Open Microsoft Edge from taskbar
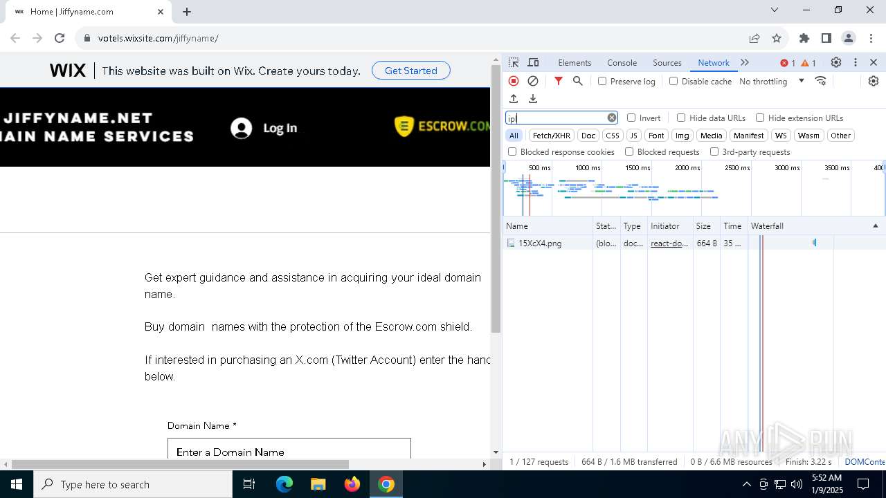 (x=284, y=484)
